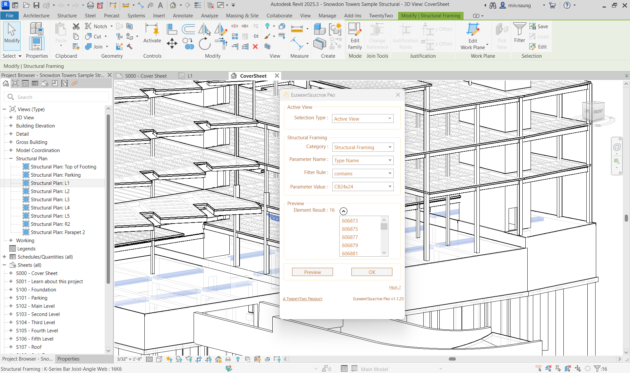Toggle visual style cube icon

click(x=159, y=359)
